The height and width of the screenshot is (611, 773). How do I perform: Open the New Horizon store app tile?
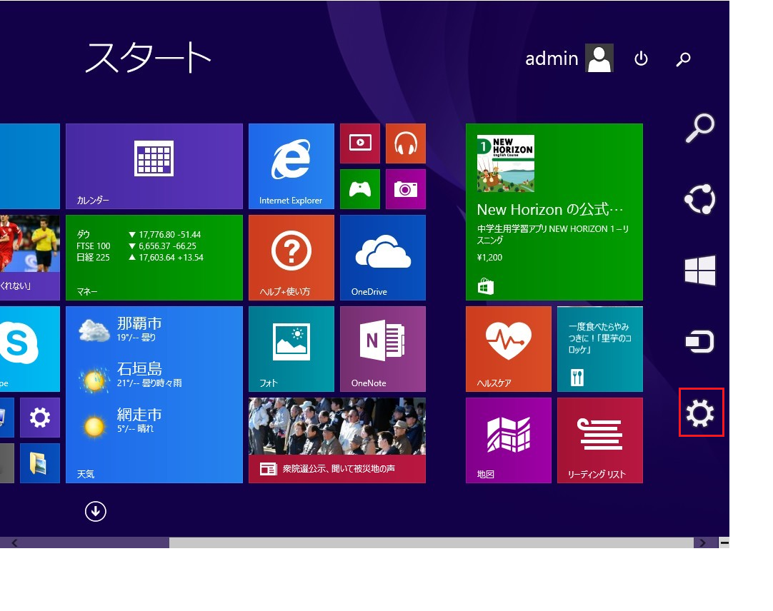tap(554, 212)
